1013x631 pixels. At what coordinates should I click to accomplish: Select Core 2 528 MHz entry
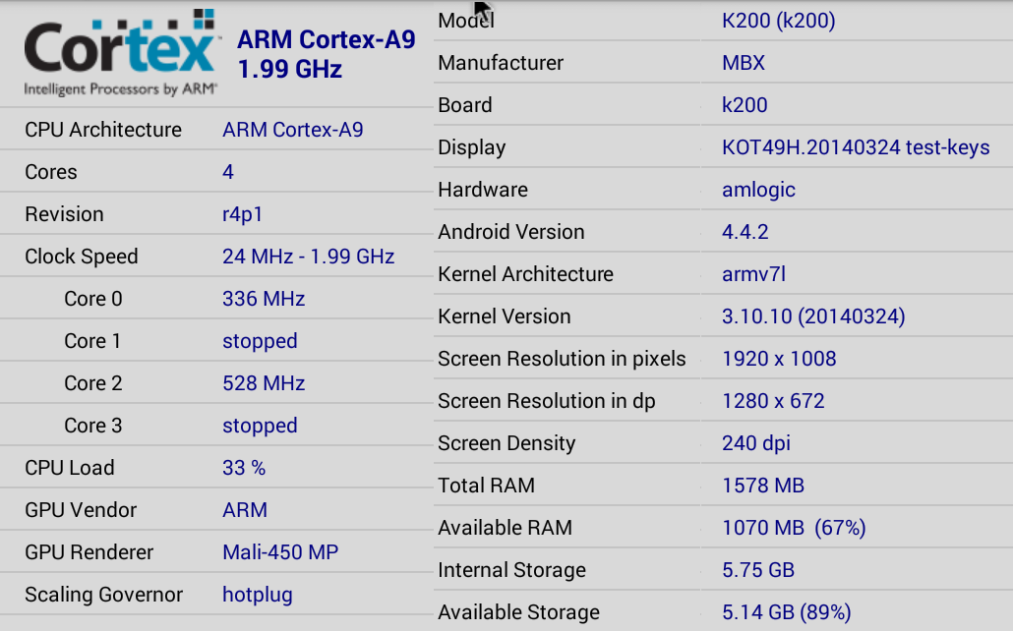tap(216, 383)
